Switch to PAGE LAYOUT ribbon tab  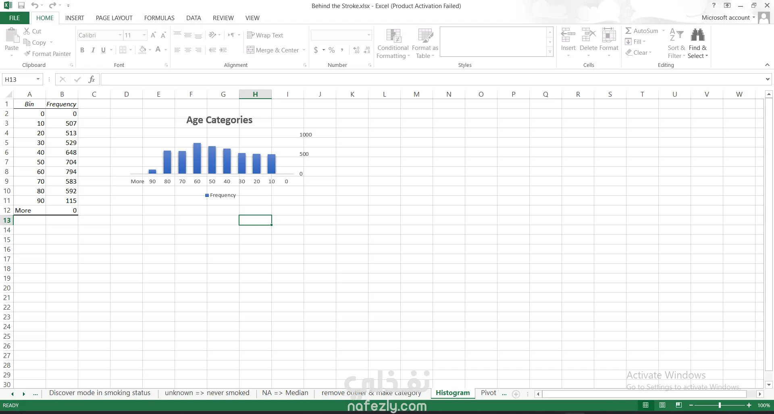click(114, 18)
